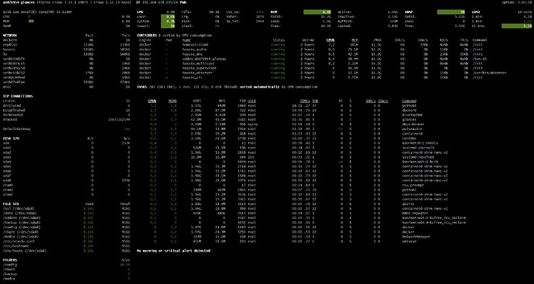Click the Tracked TCP connections row

67,119
